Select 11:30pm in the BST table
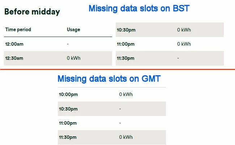The height and width of the screenshot is (145, 235). tap(126, 58)
